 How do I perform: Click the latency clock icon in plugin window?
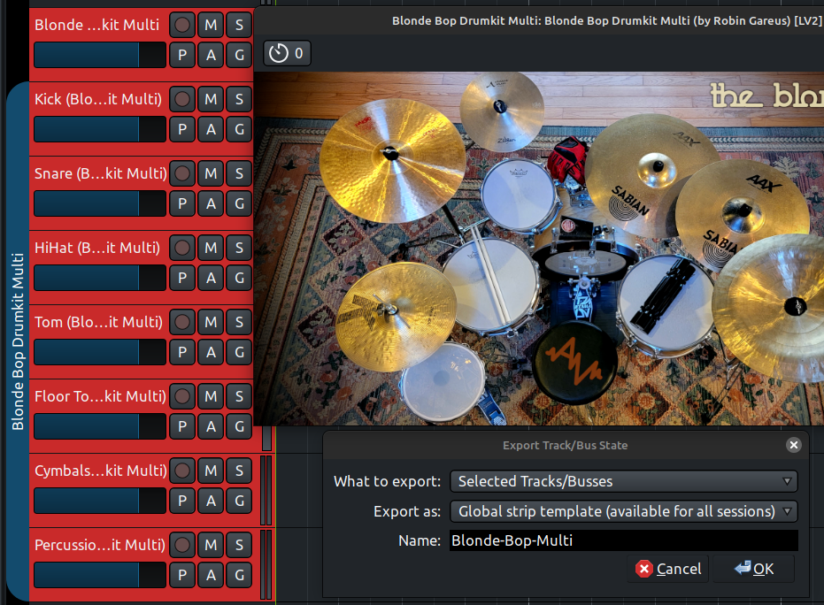coord(279,54)
